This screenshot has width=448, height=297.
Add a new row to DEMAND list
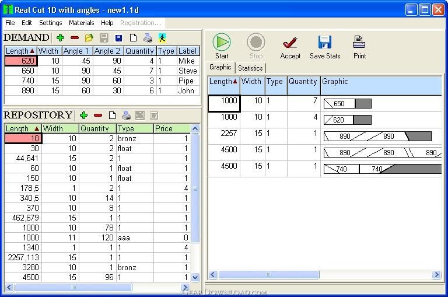60,38
